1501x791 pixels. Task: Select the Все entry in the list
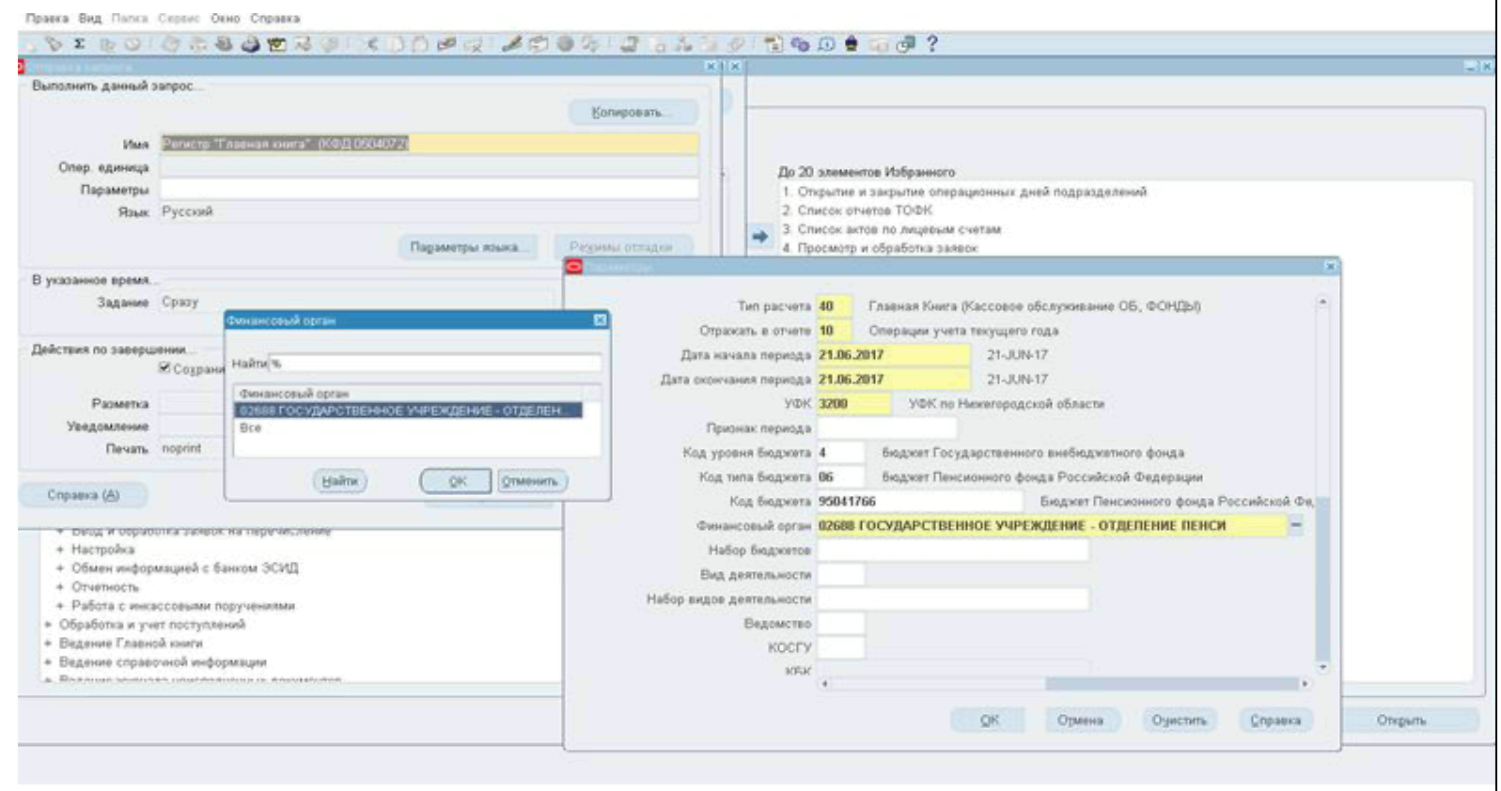pyautogui.click(x=251, y=428)
